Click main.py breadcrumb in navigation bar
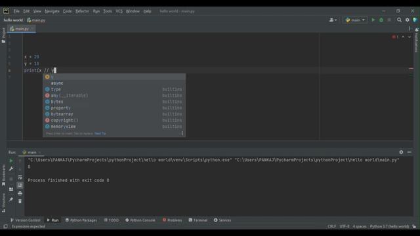The image size is (420, 236). click(x=36, y=20)
